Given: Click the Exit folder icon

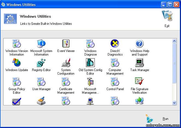Looking at the screenshot, I should tap(167, 16).
